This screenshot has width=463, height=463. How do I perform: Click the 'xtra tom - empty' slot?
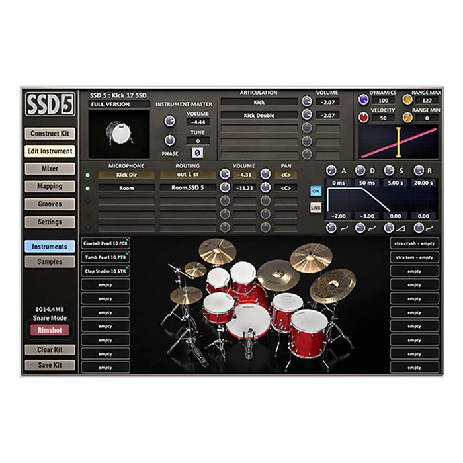click(414, 257)
